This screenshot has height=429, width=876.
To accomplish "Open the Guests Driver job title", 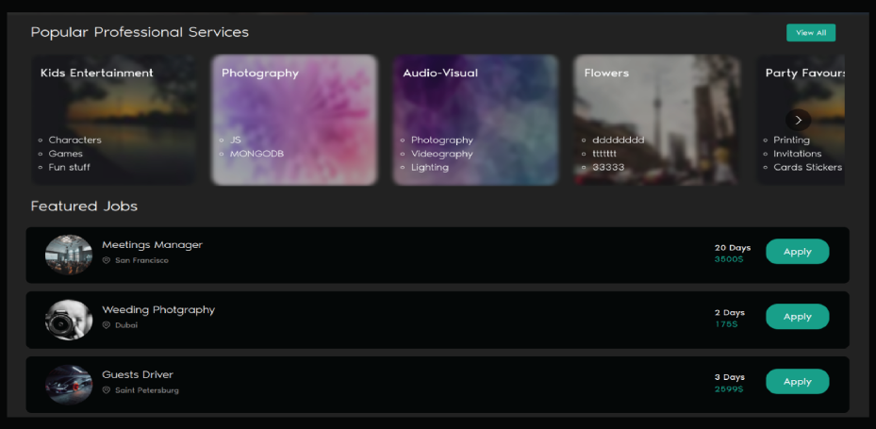I will 138,375.
